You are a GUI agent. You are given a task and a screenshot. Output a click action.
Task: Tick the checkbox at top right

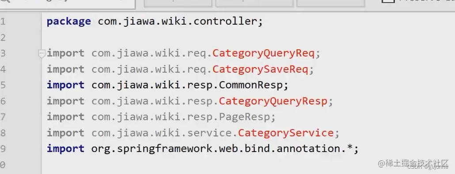[x=388, y=1]
